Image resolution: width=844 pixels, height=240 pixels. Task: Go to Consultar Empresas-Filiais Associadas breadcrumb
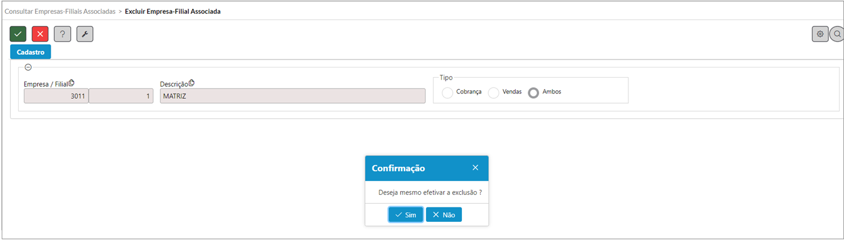click(x=60, y=11)
